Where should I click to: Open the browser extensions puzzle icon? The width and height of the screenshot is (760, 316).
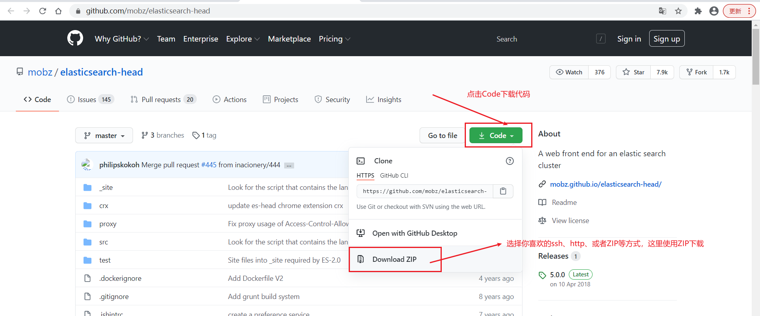(698, 11)
